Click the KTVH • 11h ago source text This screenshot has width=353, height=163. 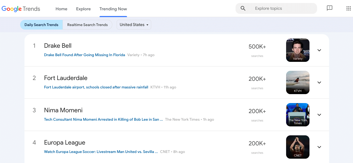pyautogui.click(x=163, y=87)
